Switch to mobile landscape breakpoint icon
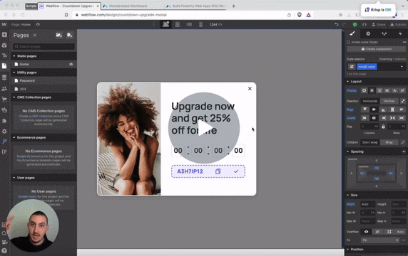Image resolution: width=408 pixels, height=256 pixels. [x=189, y=24]
